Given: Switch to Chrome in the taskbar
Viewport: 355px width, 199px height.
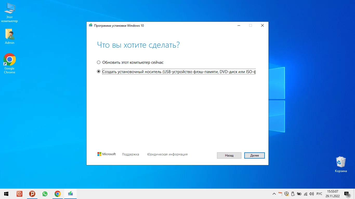Looking at the screenshot, I should point(58,194).
